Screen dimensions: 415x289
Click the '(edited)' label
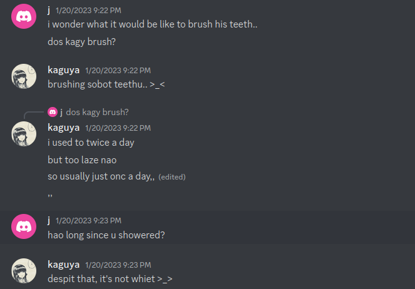[172, 177]
